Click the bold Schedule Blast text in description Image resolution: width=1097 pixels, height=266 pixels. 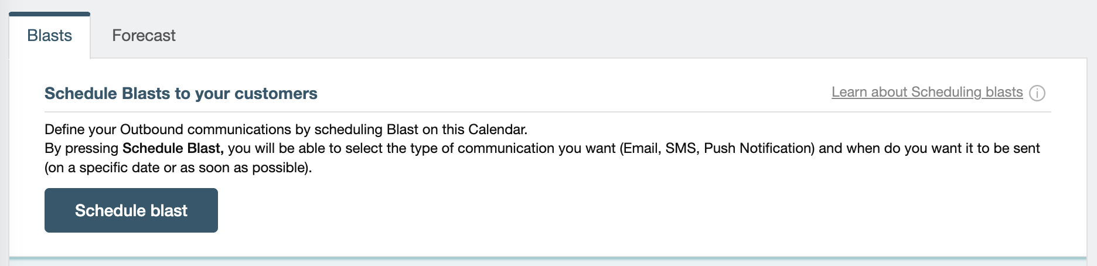tap(173, 148)
